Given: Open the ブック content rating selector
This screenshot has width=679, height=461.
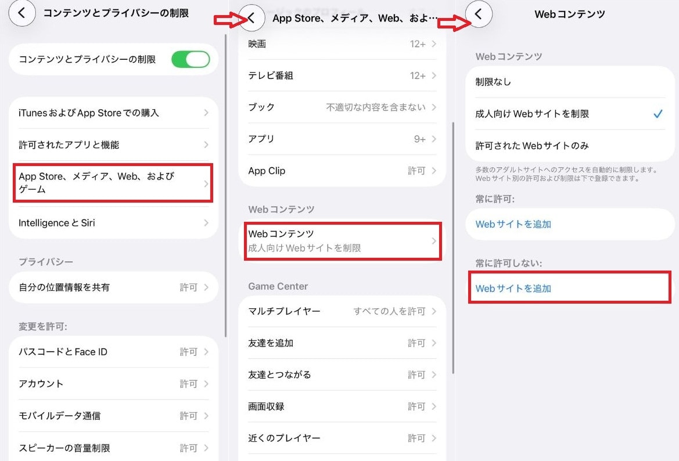Looking at the screenshot, I should coord(343,107).
